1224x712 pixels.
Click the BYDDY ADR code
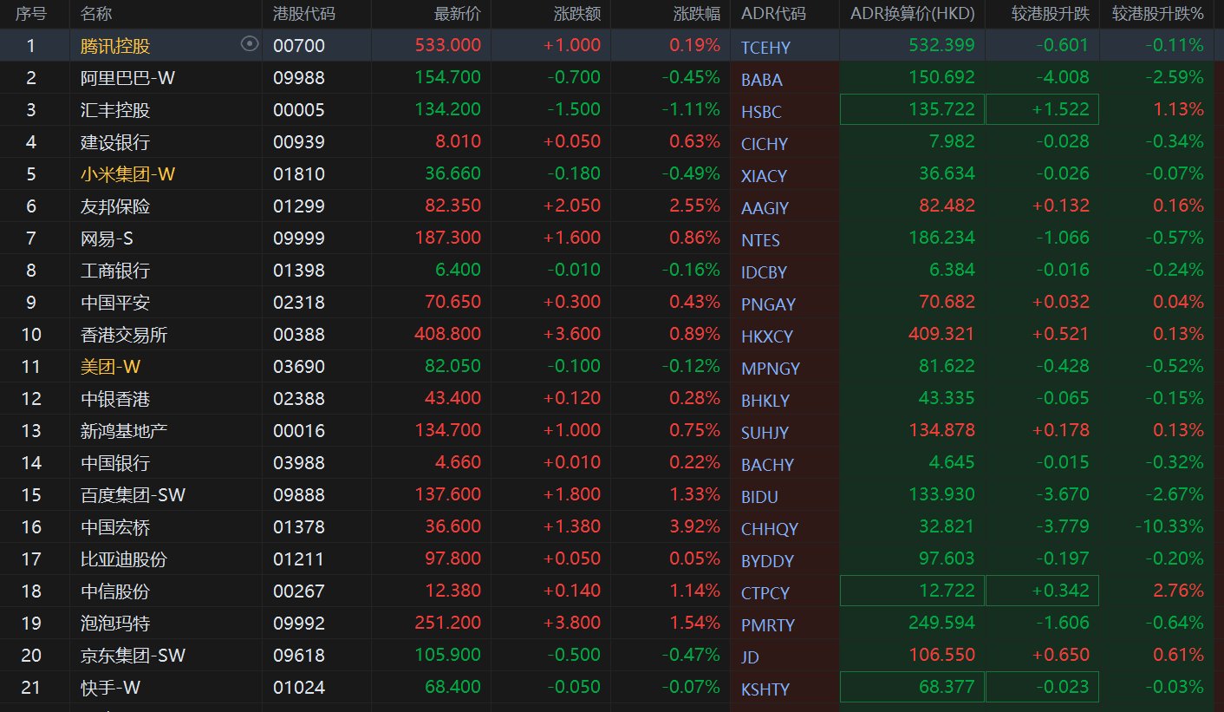pyautogui.click(x=767, y=561)
